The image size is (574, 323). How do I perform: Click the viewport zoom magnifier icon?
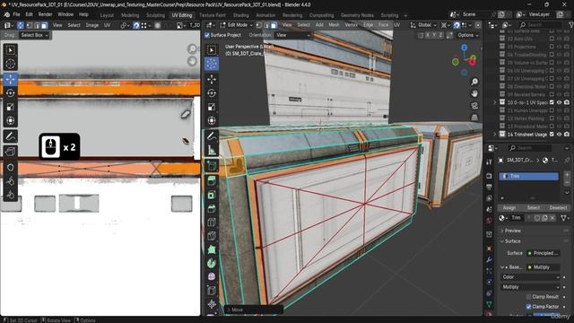point(474,82)
